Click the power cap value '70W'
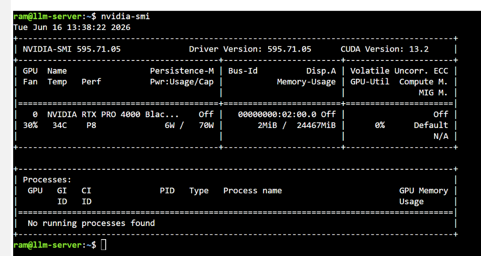Image resolution: width=481 pixels, height=256 pixels. 206,125
